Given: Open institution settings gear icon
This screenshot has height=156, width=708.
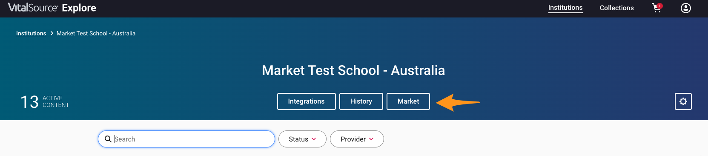Looking at the screenshot, I should pos(683,101).
